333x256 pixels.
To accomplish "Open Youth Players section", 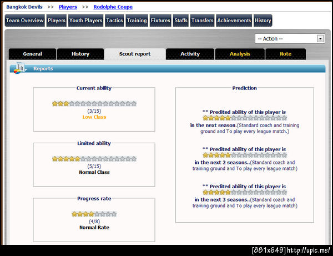I will tap(86, 21).
